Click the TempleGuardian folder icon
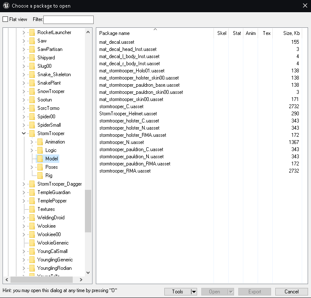This screenshot has height=298, width=311. click(32, 192)
